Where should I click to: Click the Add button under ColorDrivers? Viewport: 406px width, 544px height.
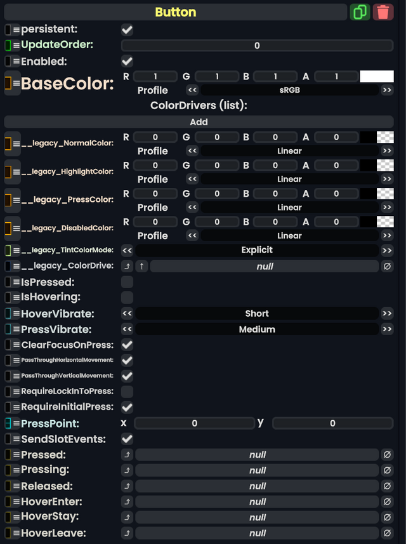[199, 122]
